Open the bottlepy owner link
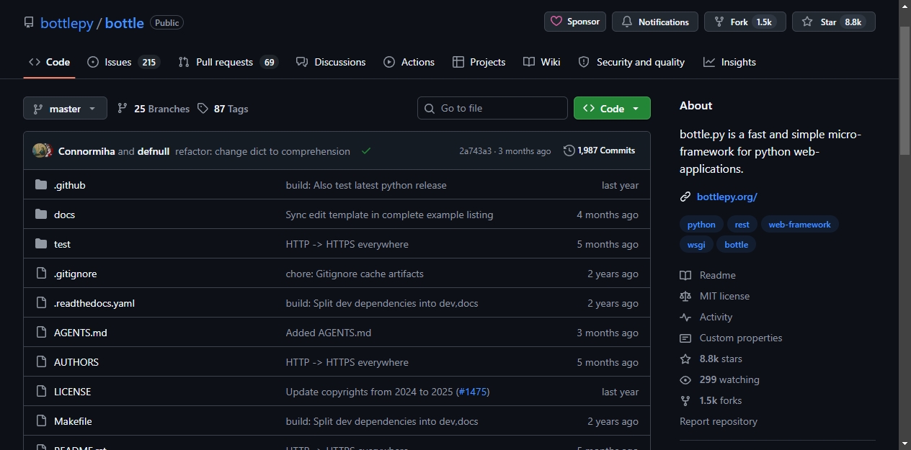Image resolution: width=911 pixels, height=450 pixels. (67, 23)
